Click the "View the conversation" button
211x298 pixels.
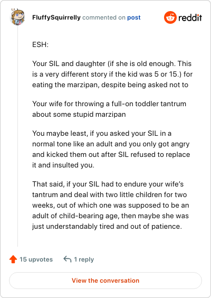pyautogui.click(x=105, y=281)
